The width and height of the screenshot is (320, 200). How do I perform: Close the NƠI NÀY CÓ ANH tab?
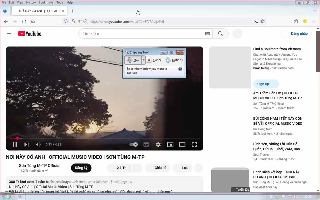pos(63,11)
